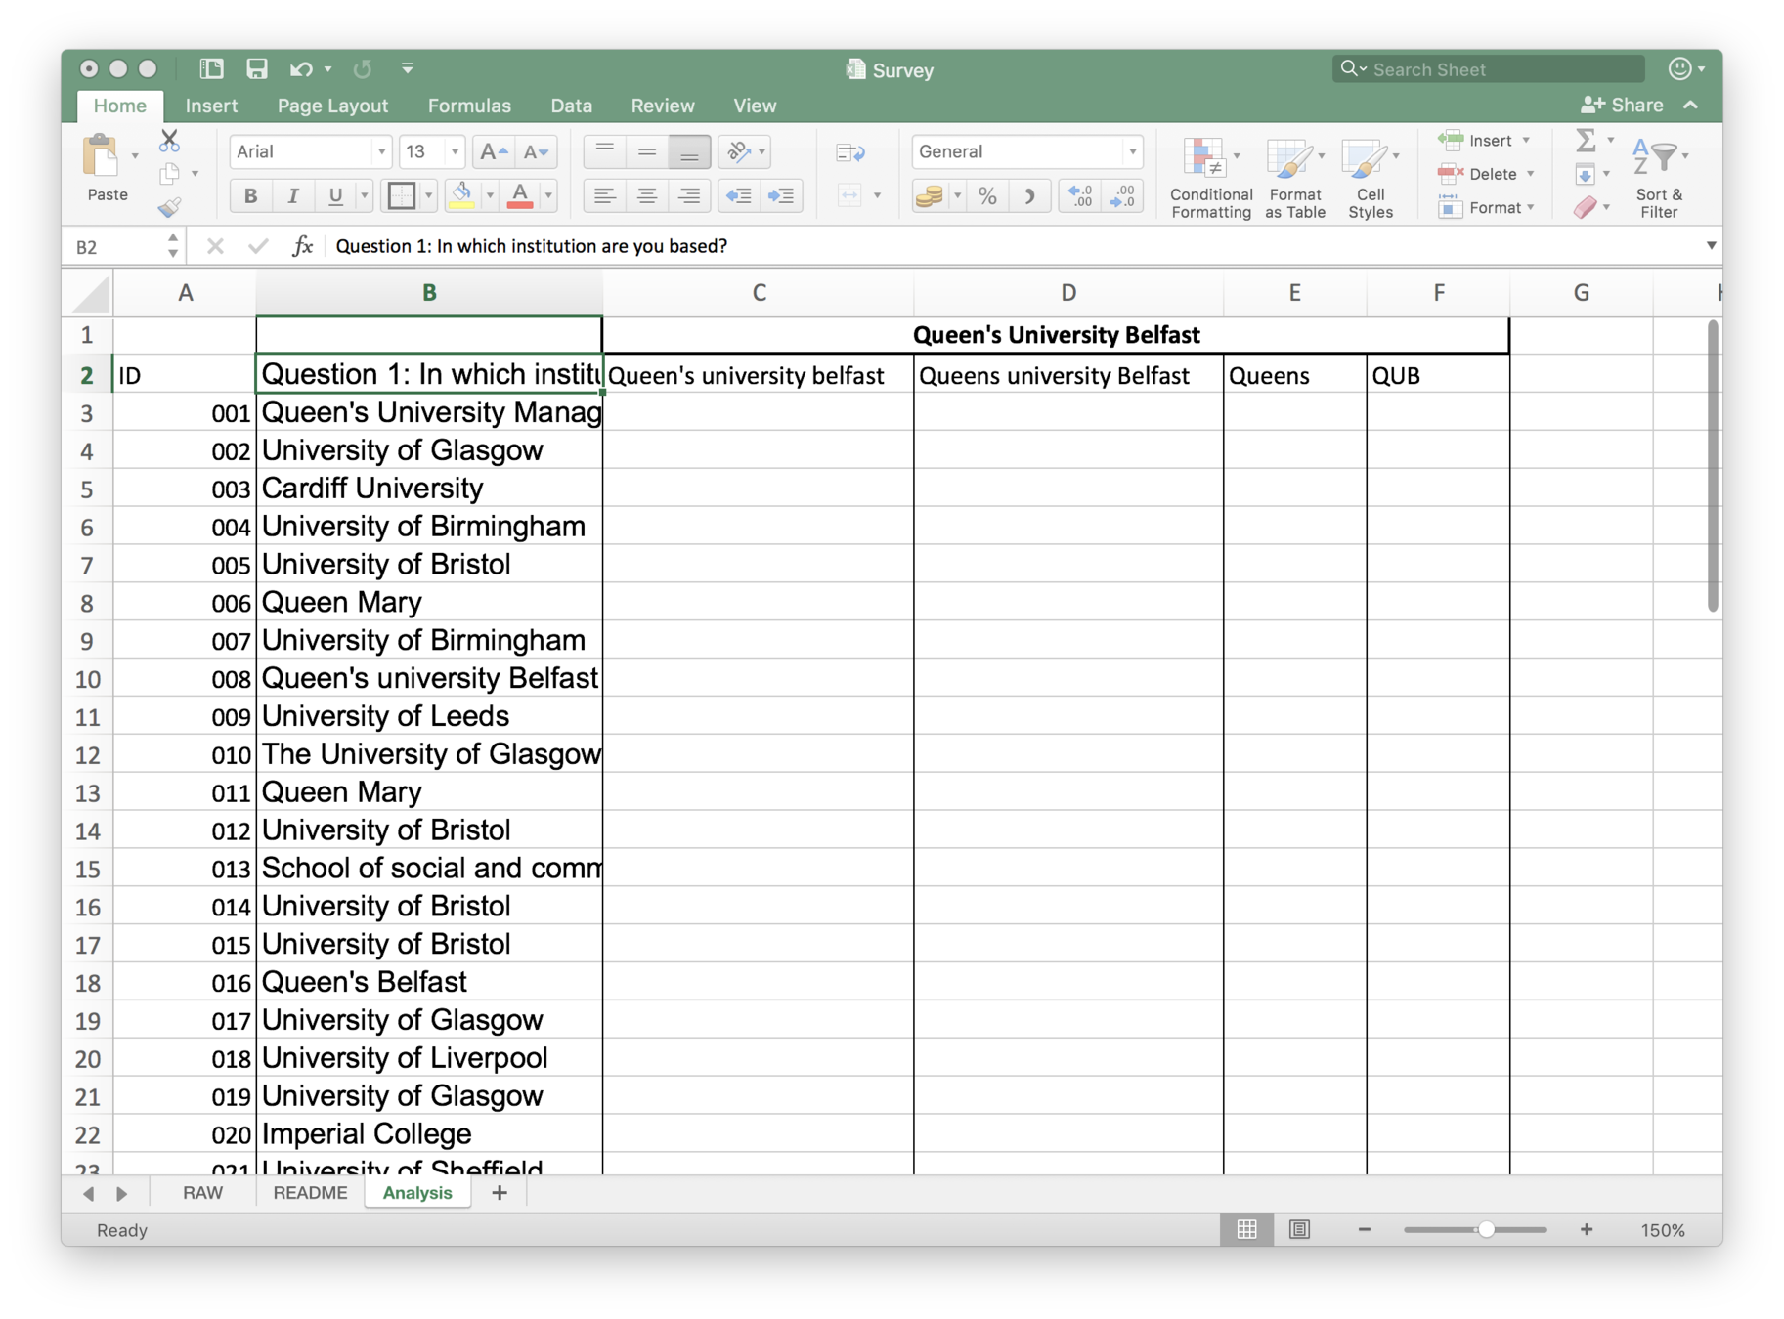Click the Font Color A icon
Image resolution: width=1784 pixels, height=1319 pixels.
[x=521, y=195]
